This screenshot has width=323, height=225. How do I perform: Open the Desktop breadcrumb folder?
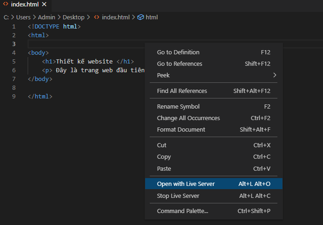(x=74, y=17)
